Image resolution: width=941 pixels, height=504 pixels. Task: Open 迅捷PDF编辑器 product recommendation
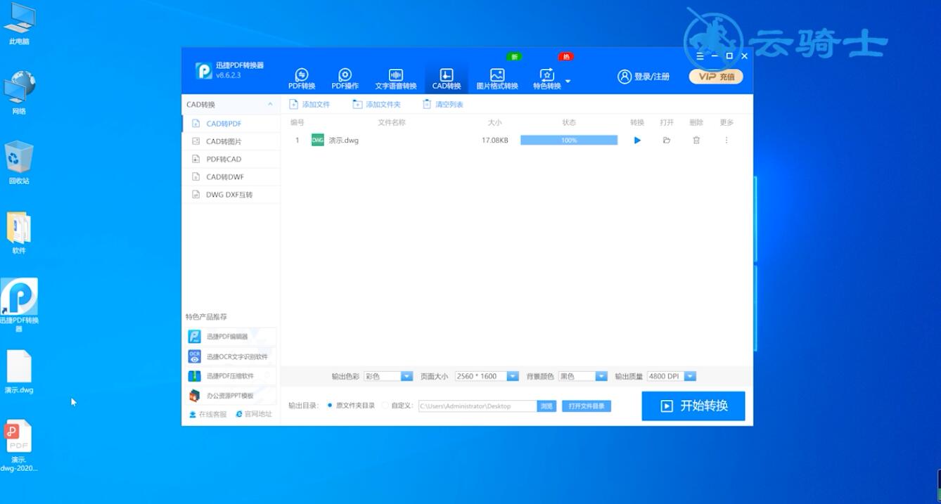231,337
